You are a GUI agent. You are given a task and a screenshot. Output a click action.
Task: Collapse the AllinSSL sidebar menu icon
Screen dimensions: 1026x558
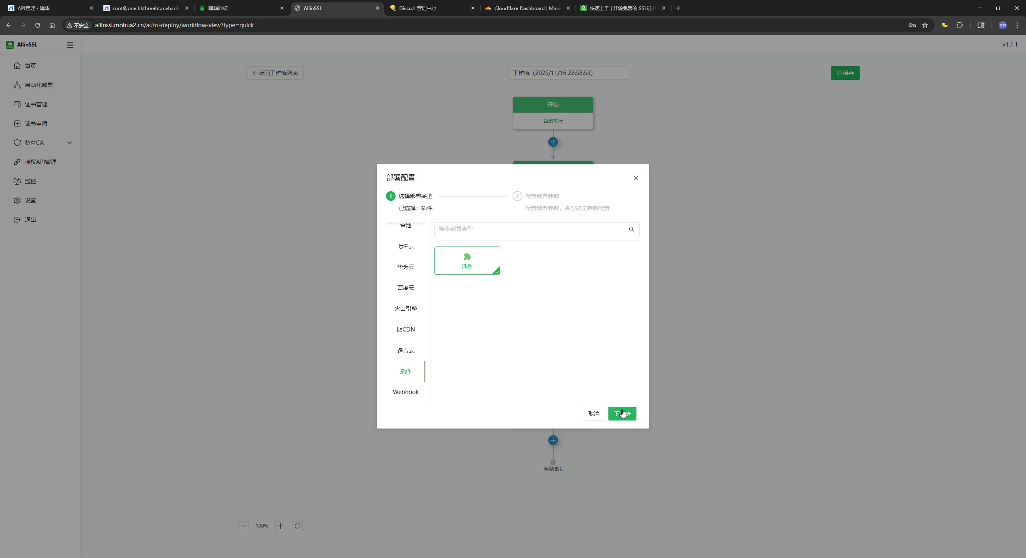point(70,45)
